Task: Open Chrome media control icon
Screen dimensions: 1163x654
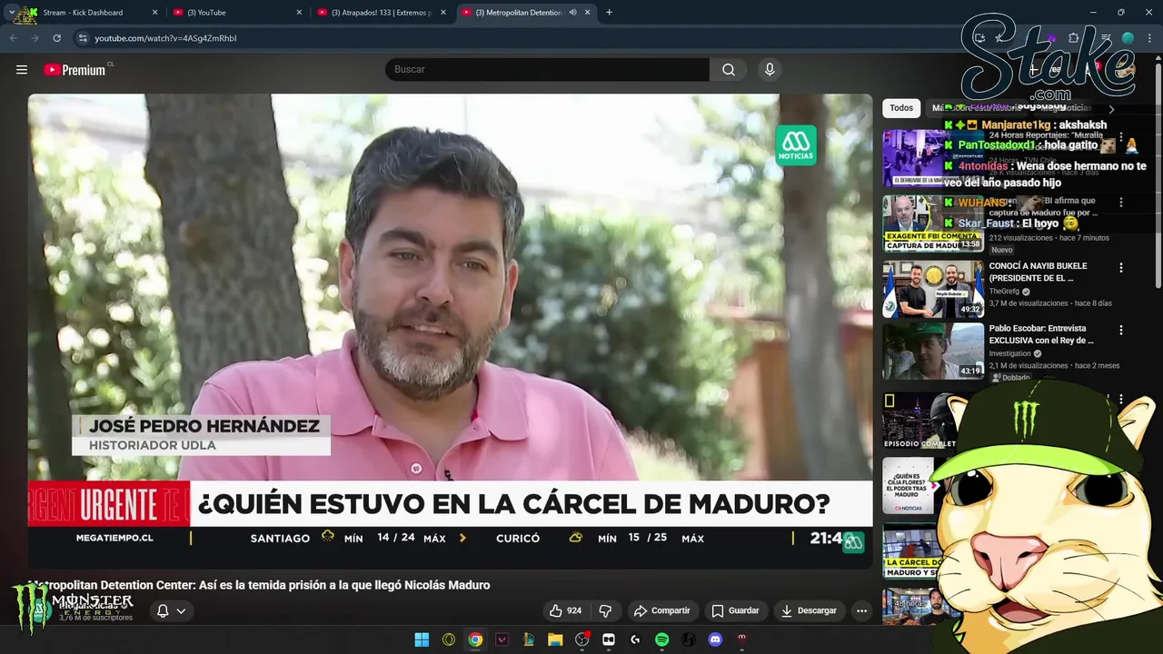Action: 1106,38
